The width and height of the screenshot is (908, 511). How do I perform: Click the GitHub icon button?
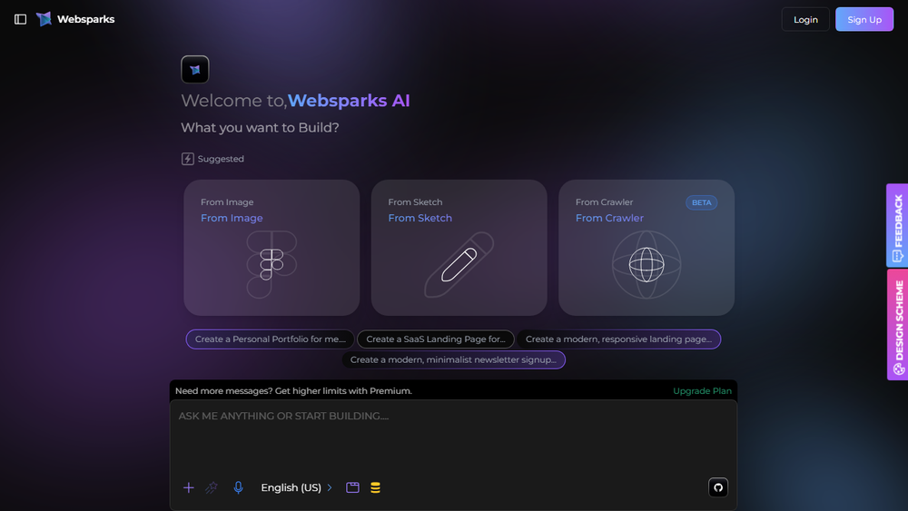point(718,487)
